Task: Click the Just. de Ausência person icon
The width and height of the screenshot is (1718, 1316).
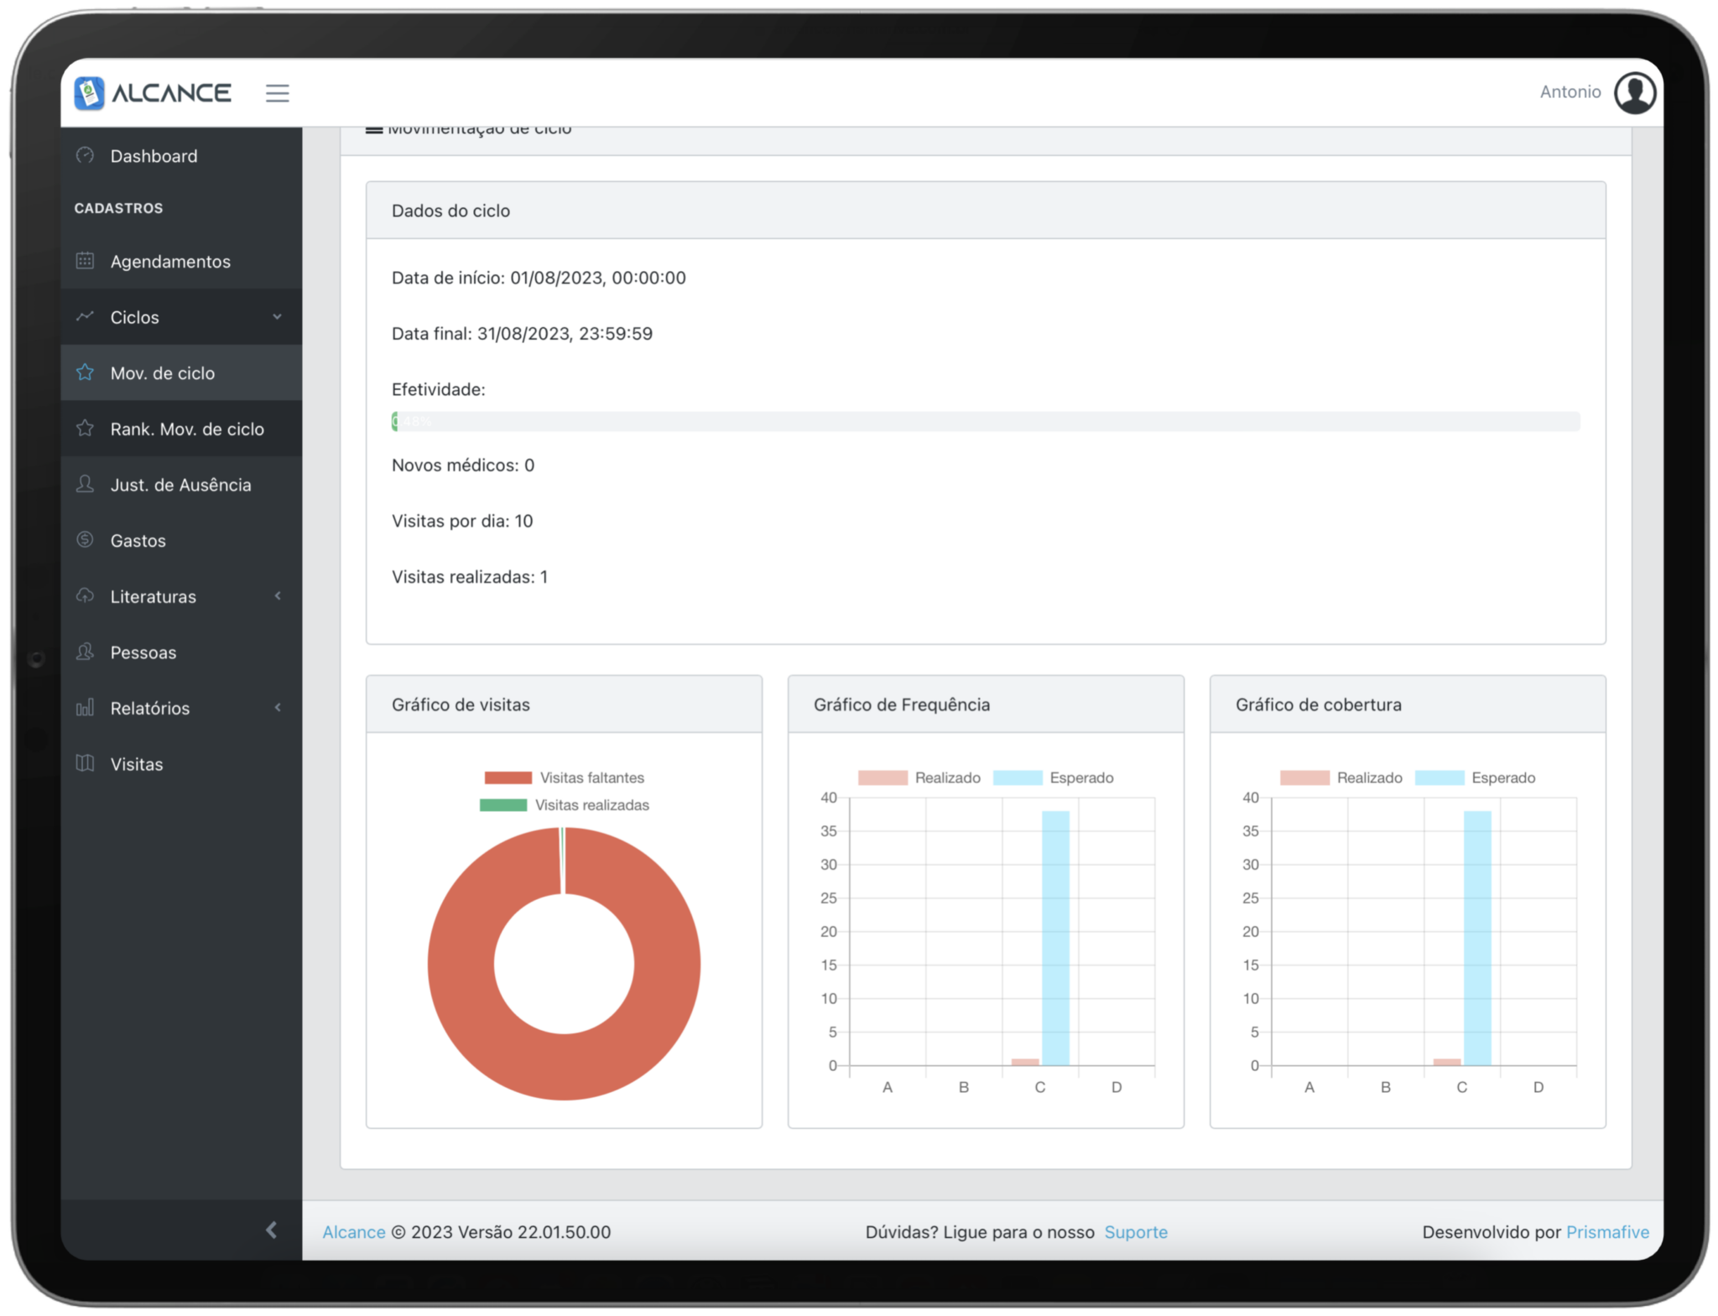Action: 86,484
